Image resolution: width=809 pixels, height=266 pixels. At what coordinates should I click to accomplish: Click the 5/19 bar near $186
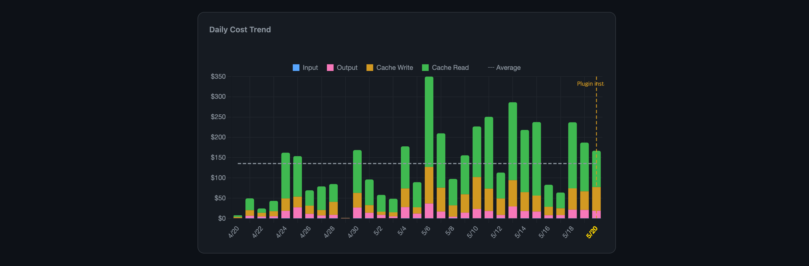coord(584,181)
